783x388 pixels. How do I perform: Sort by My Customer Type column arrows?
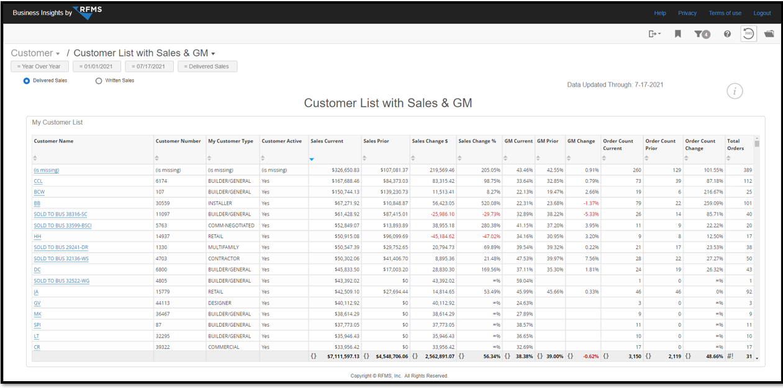click(210, 159)
